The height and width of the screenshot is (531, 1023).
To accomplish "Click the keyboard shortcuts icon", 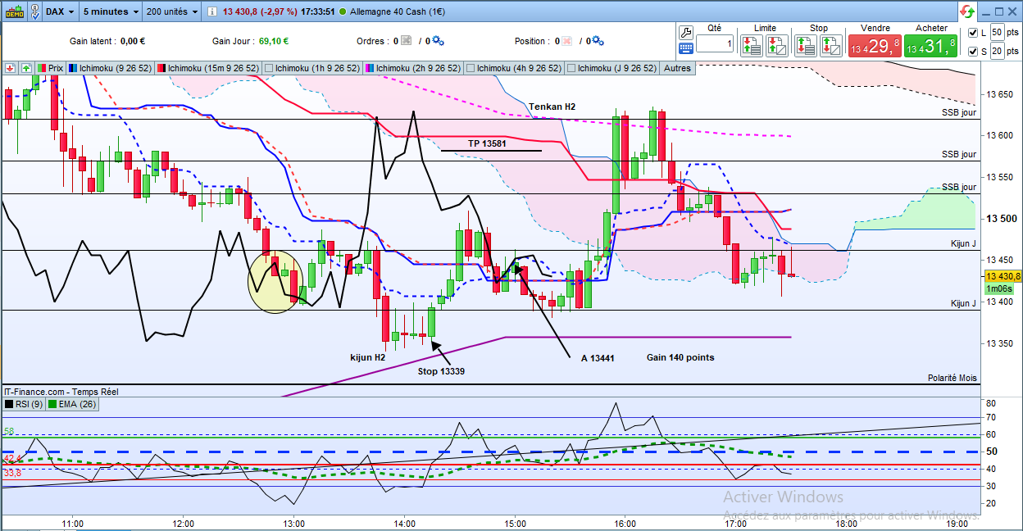I will tap(686, 48).
